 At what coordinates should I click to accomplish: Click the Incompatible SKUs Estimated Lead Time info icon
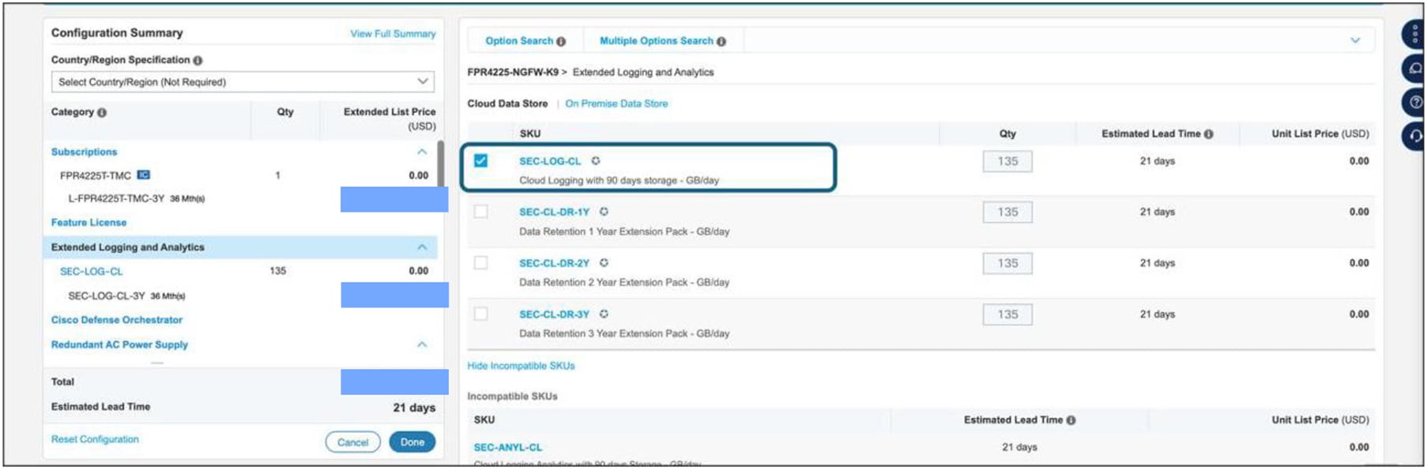click(1071, 420)
